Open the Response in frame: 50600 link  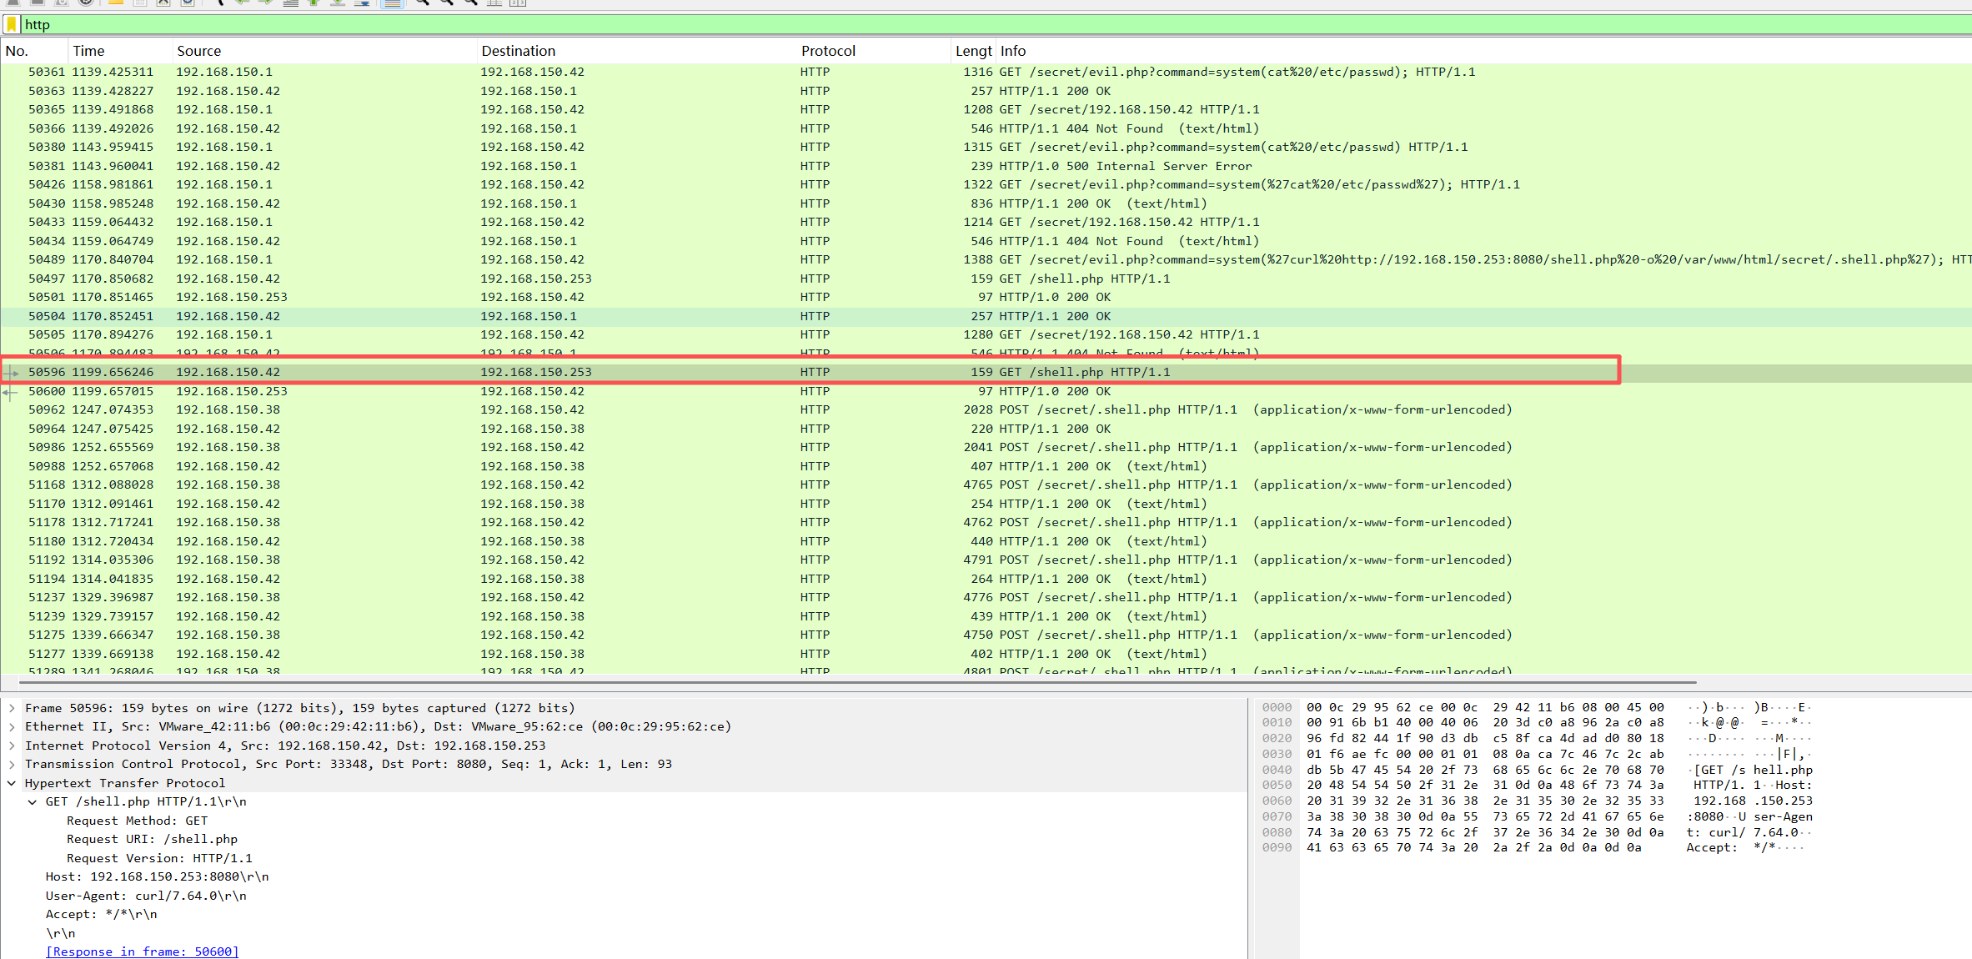pyautogui.click(x=142, y=951)
